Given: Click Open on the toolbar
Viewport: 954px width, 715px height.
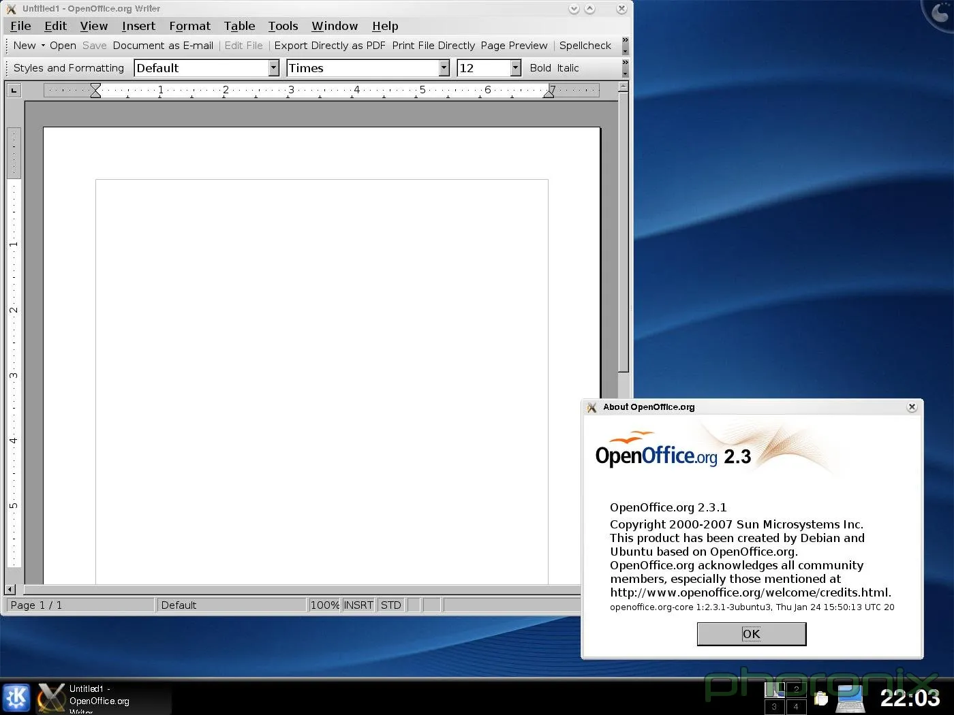Looking at the screenshot, I should (x=63, y=46).
